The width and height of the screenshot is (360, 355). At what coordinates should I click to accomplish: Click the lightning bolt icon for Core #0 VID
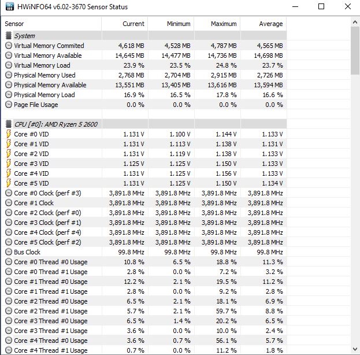tap(9, 134)
